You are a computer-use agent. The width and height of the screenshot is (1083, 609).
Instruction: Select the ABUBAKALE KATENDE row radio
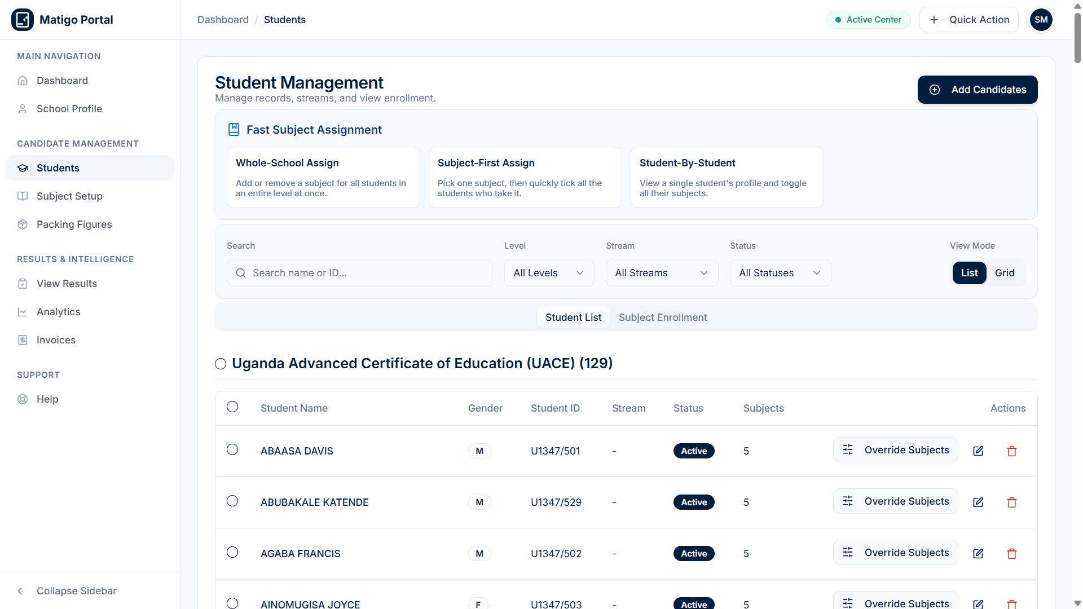[x=232, y=501]
